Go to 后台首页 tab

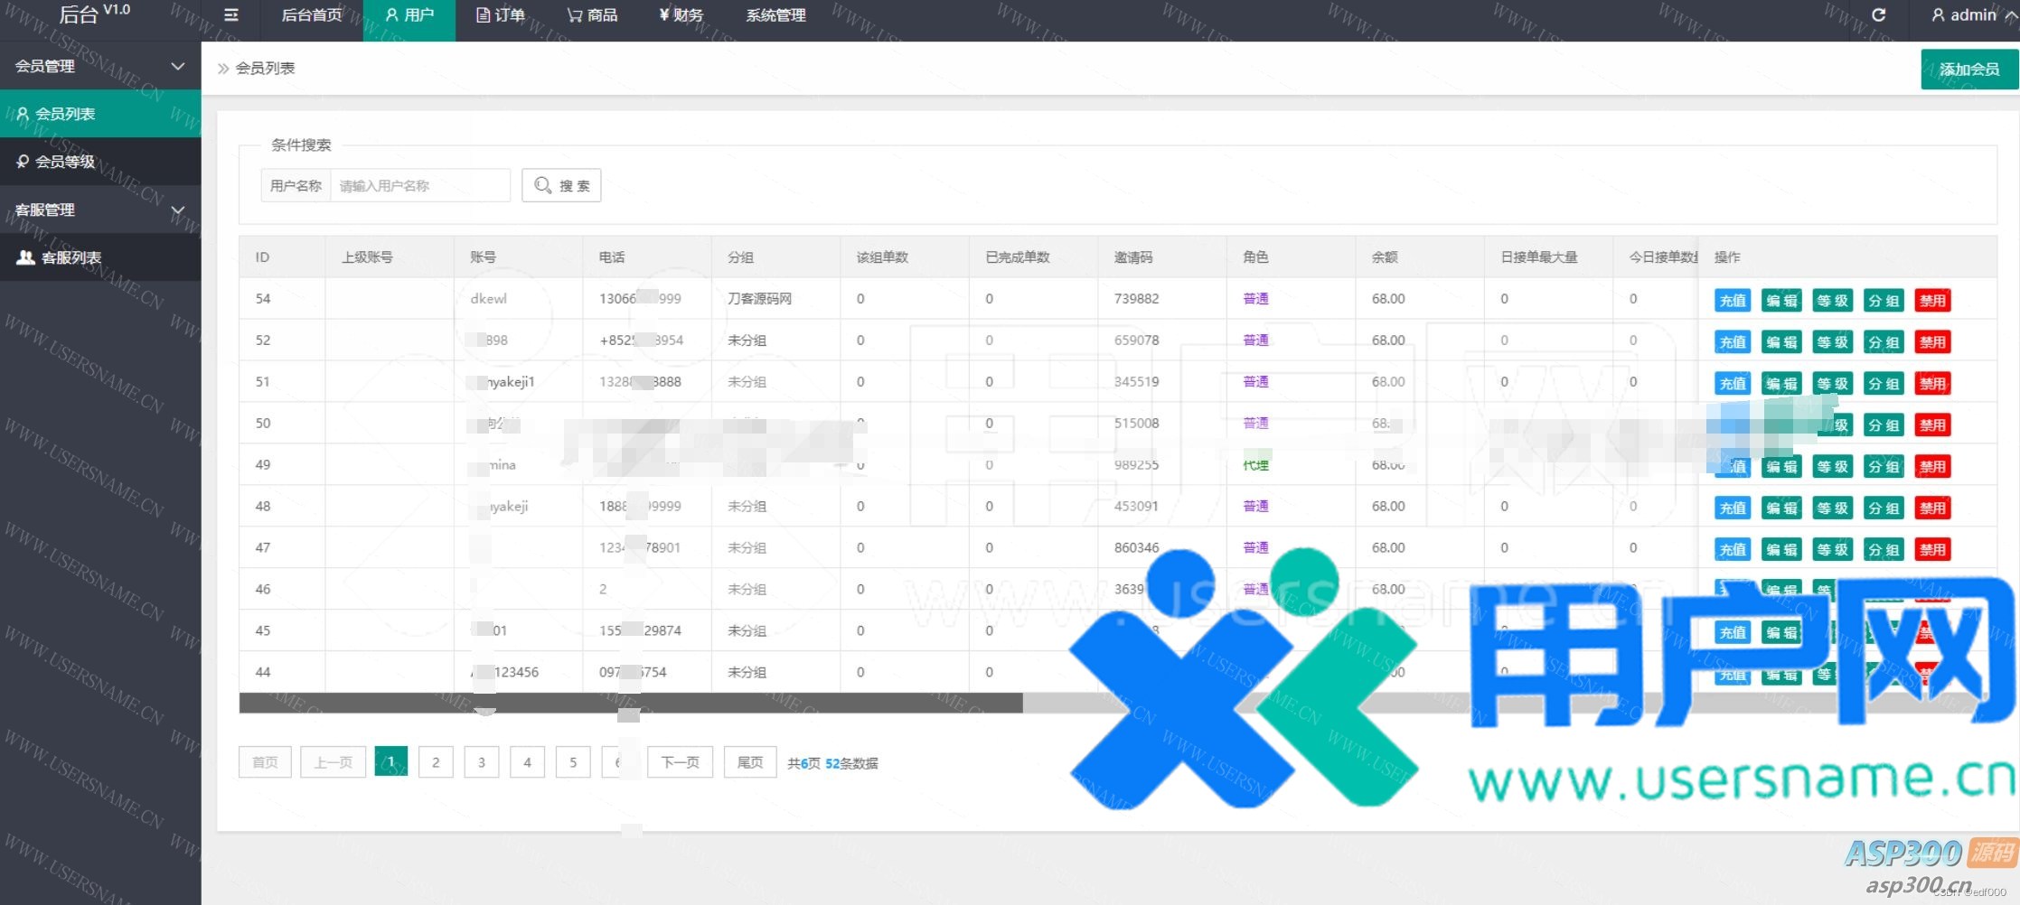point(312,14)
